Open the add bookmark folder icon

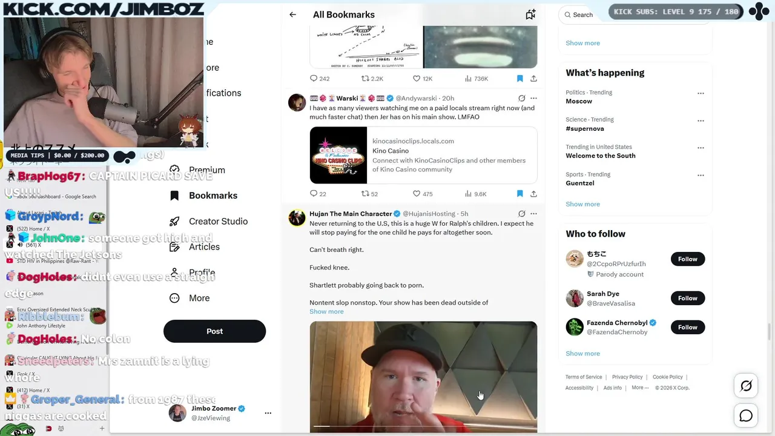[x=530, y=15]
